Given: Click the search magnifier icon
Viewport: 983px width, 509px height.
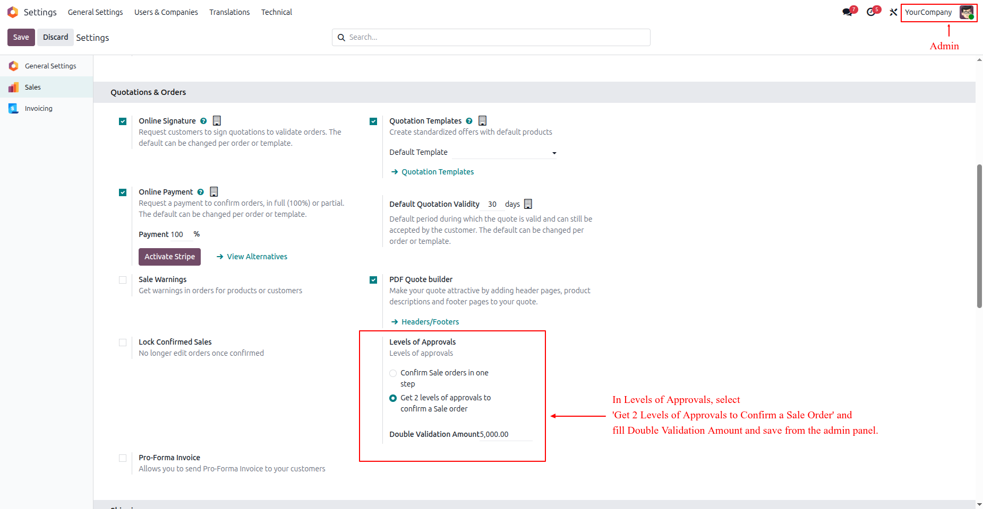Looking at the screenshot, I should 341,38.
